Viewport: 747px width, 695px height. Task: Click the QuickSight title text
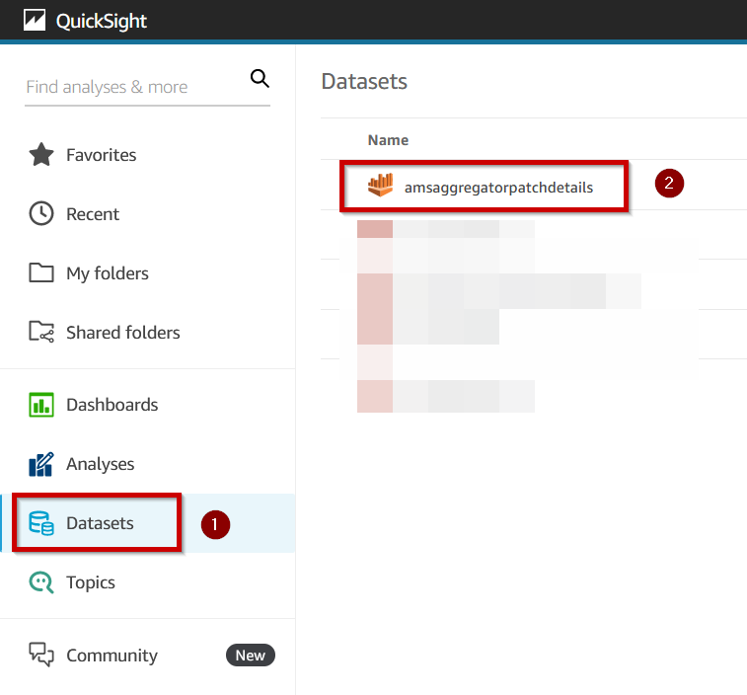[101, 21]
